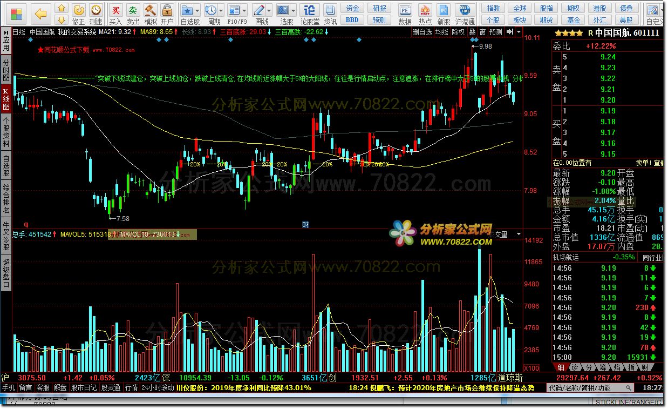Open the 牛叉诊股 side tab

click(6, 237)
